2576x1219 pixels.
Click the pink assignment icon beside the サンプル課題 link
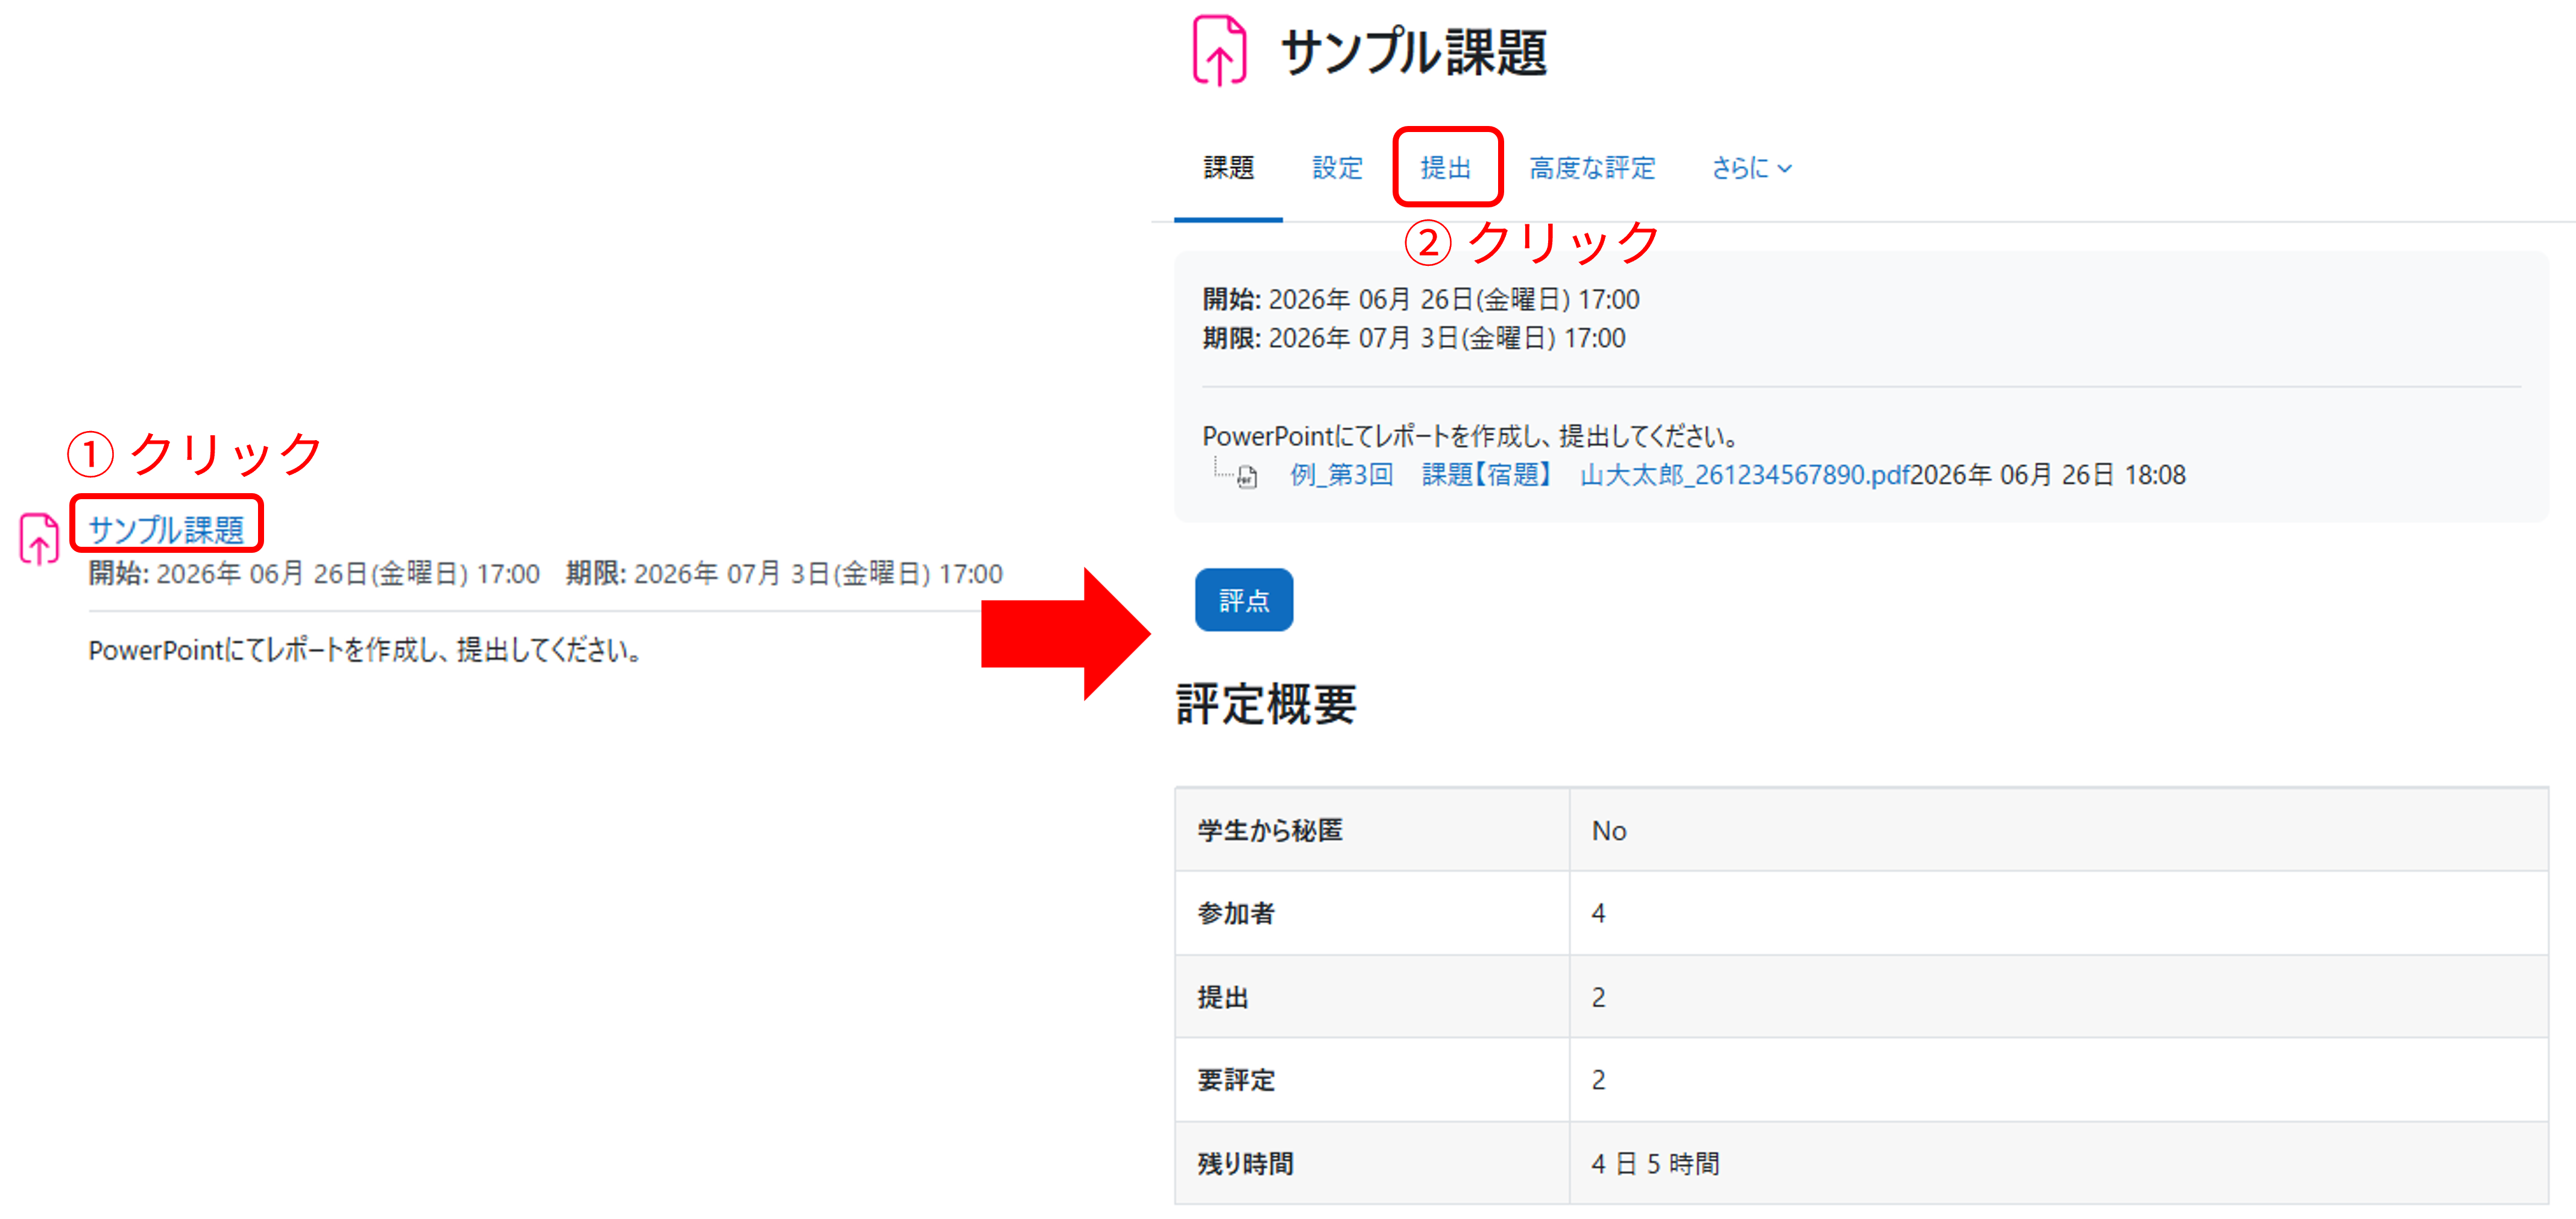tap(39, 539)
